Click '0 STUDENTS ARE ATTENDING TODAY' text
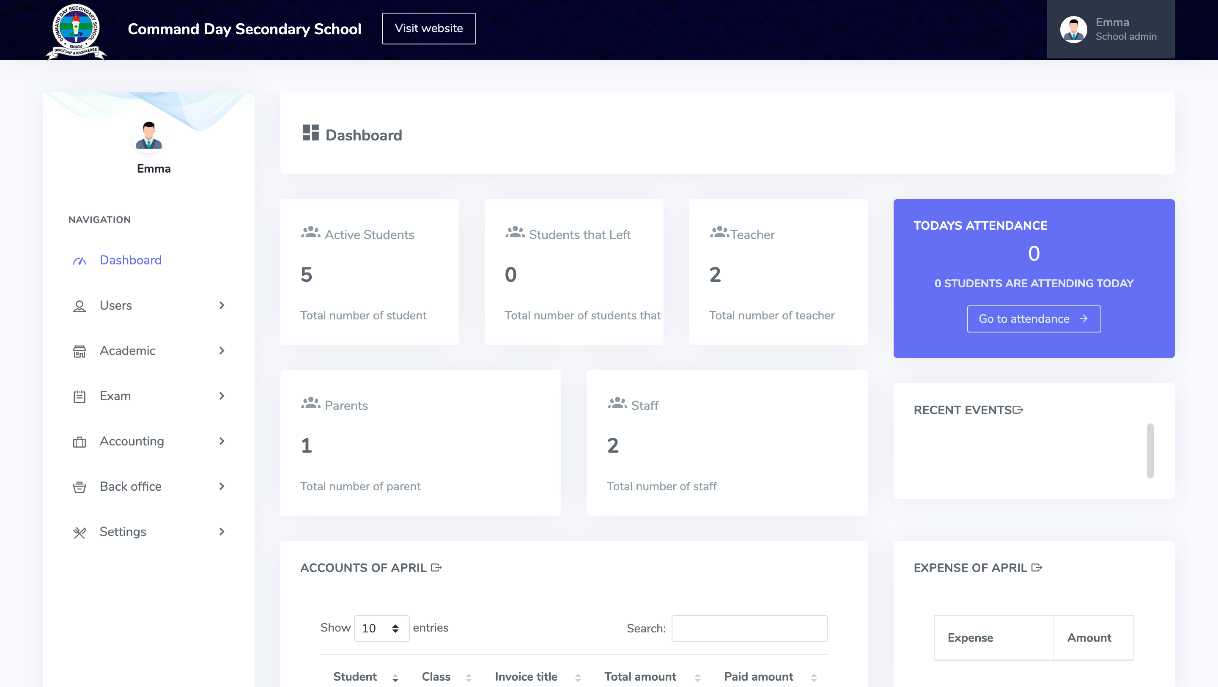 point(1034,283)
